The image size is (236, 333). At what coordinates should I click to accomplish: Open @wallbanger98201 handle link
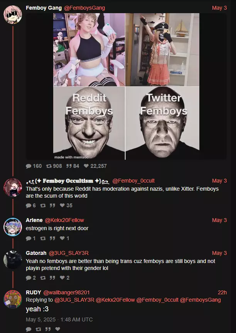point(66,292)
